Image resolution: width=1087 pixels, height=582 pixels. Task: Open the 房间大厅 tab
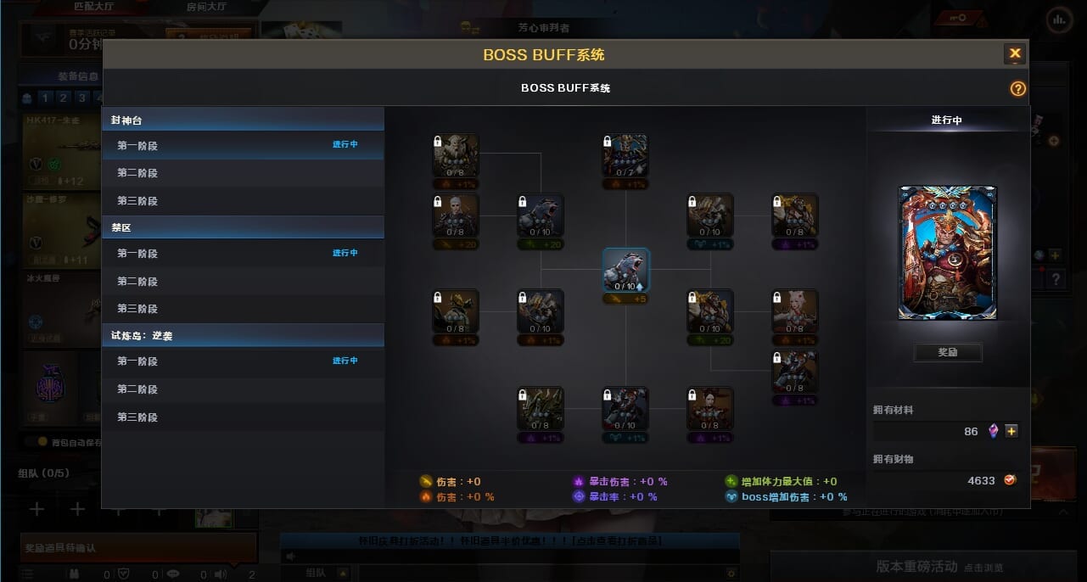(x=206, y=7)
